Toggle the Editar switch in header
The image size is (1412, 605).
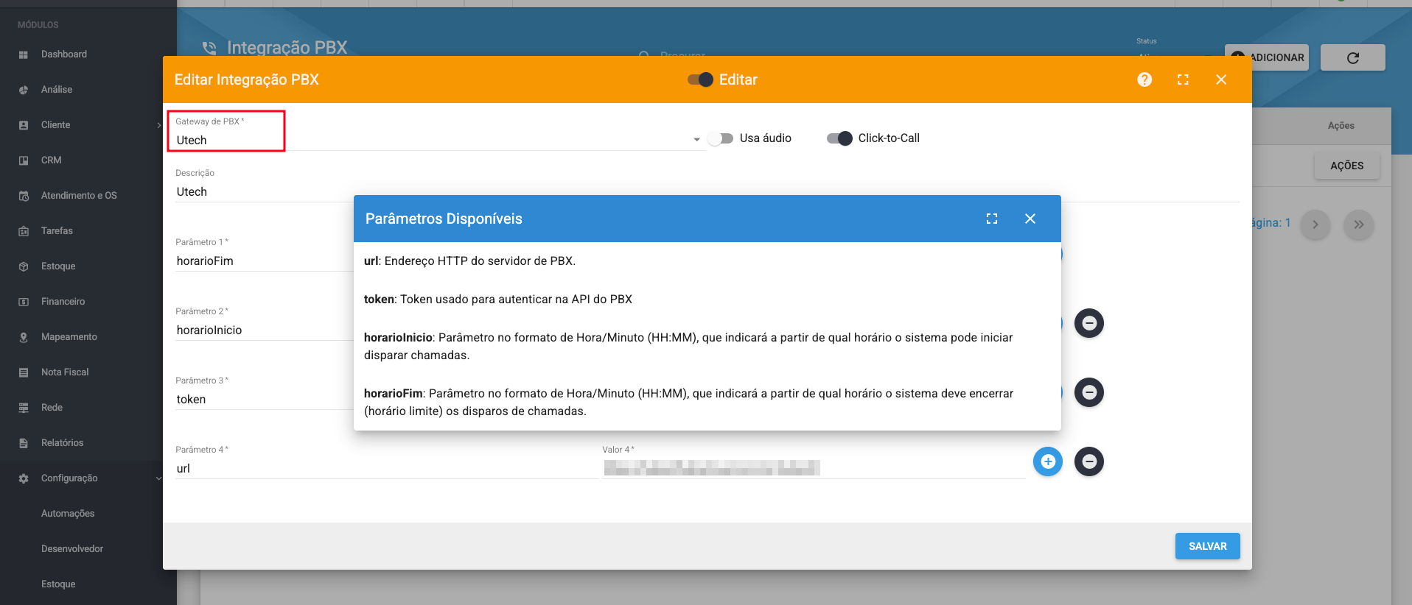pyautogui.click(x=700, y=79)
